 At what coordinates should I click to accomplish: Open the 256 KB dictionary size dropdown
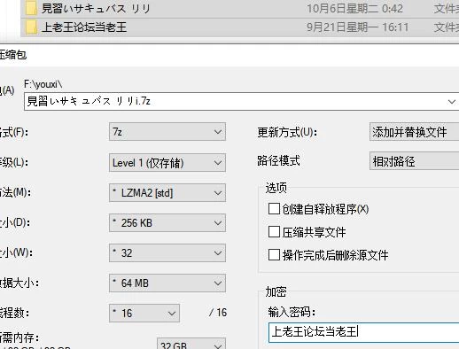point(167,222)
